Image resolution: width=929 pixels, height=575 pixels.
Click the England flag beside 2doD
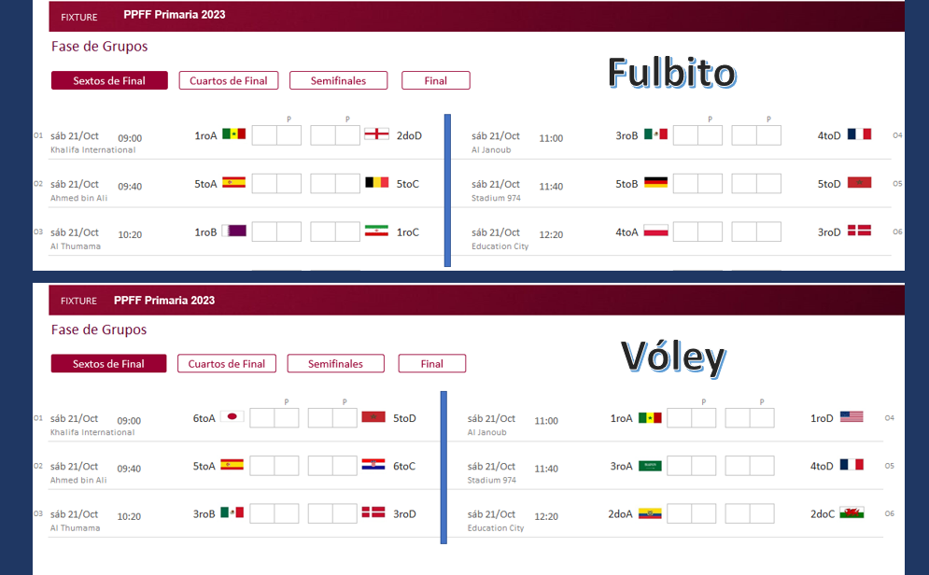pyautogui.click(x=376, y=133)
